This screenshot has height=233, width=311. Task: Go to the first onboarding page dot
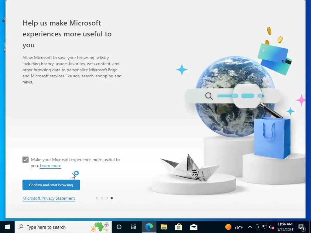point(97,198)
